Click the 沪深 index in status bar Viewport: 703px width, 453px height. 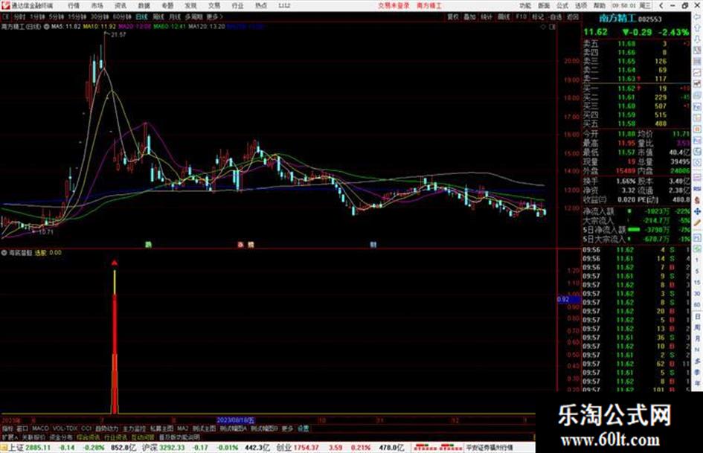(x=150, y=448)
